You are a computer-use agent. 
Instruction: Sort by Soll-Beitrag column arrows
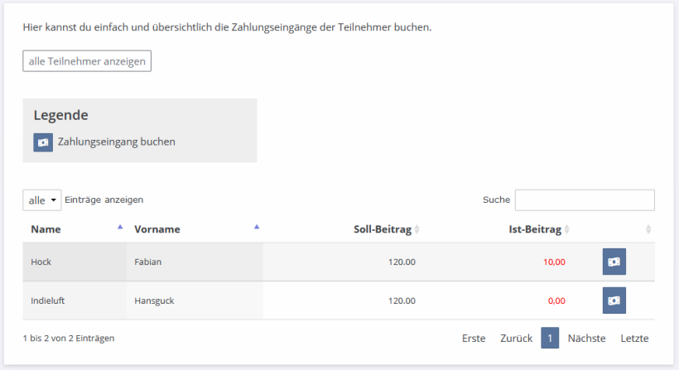click(x=417, y=229)
